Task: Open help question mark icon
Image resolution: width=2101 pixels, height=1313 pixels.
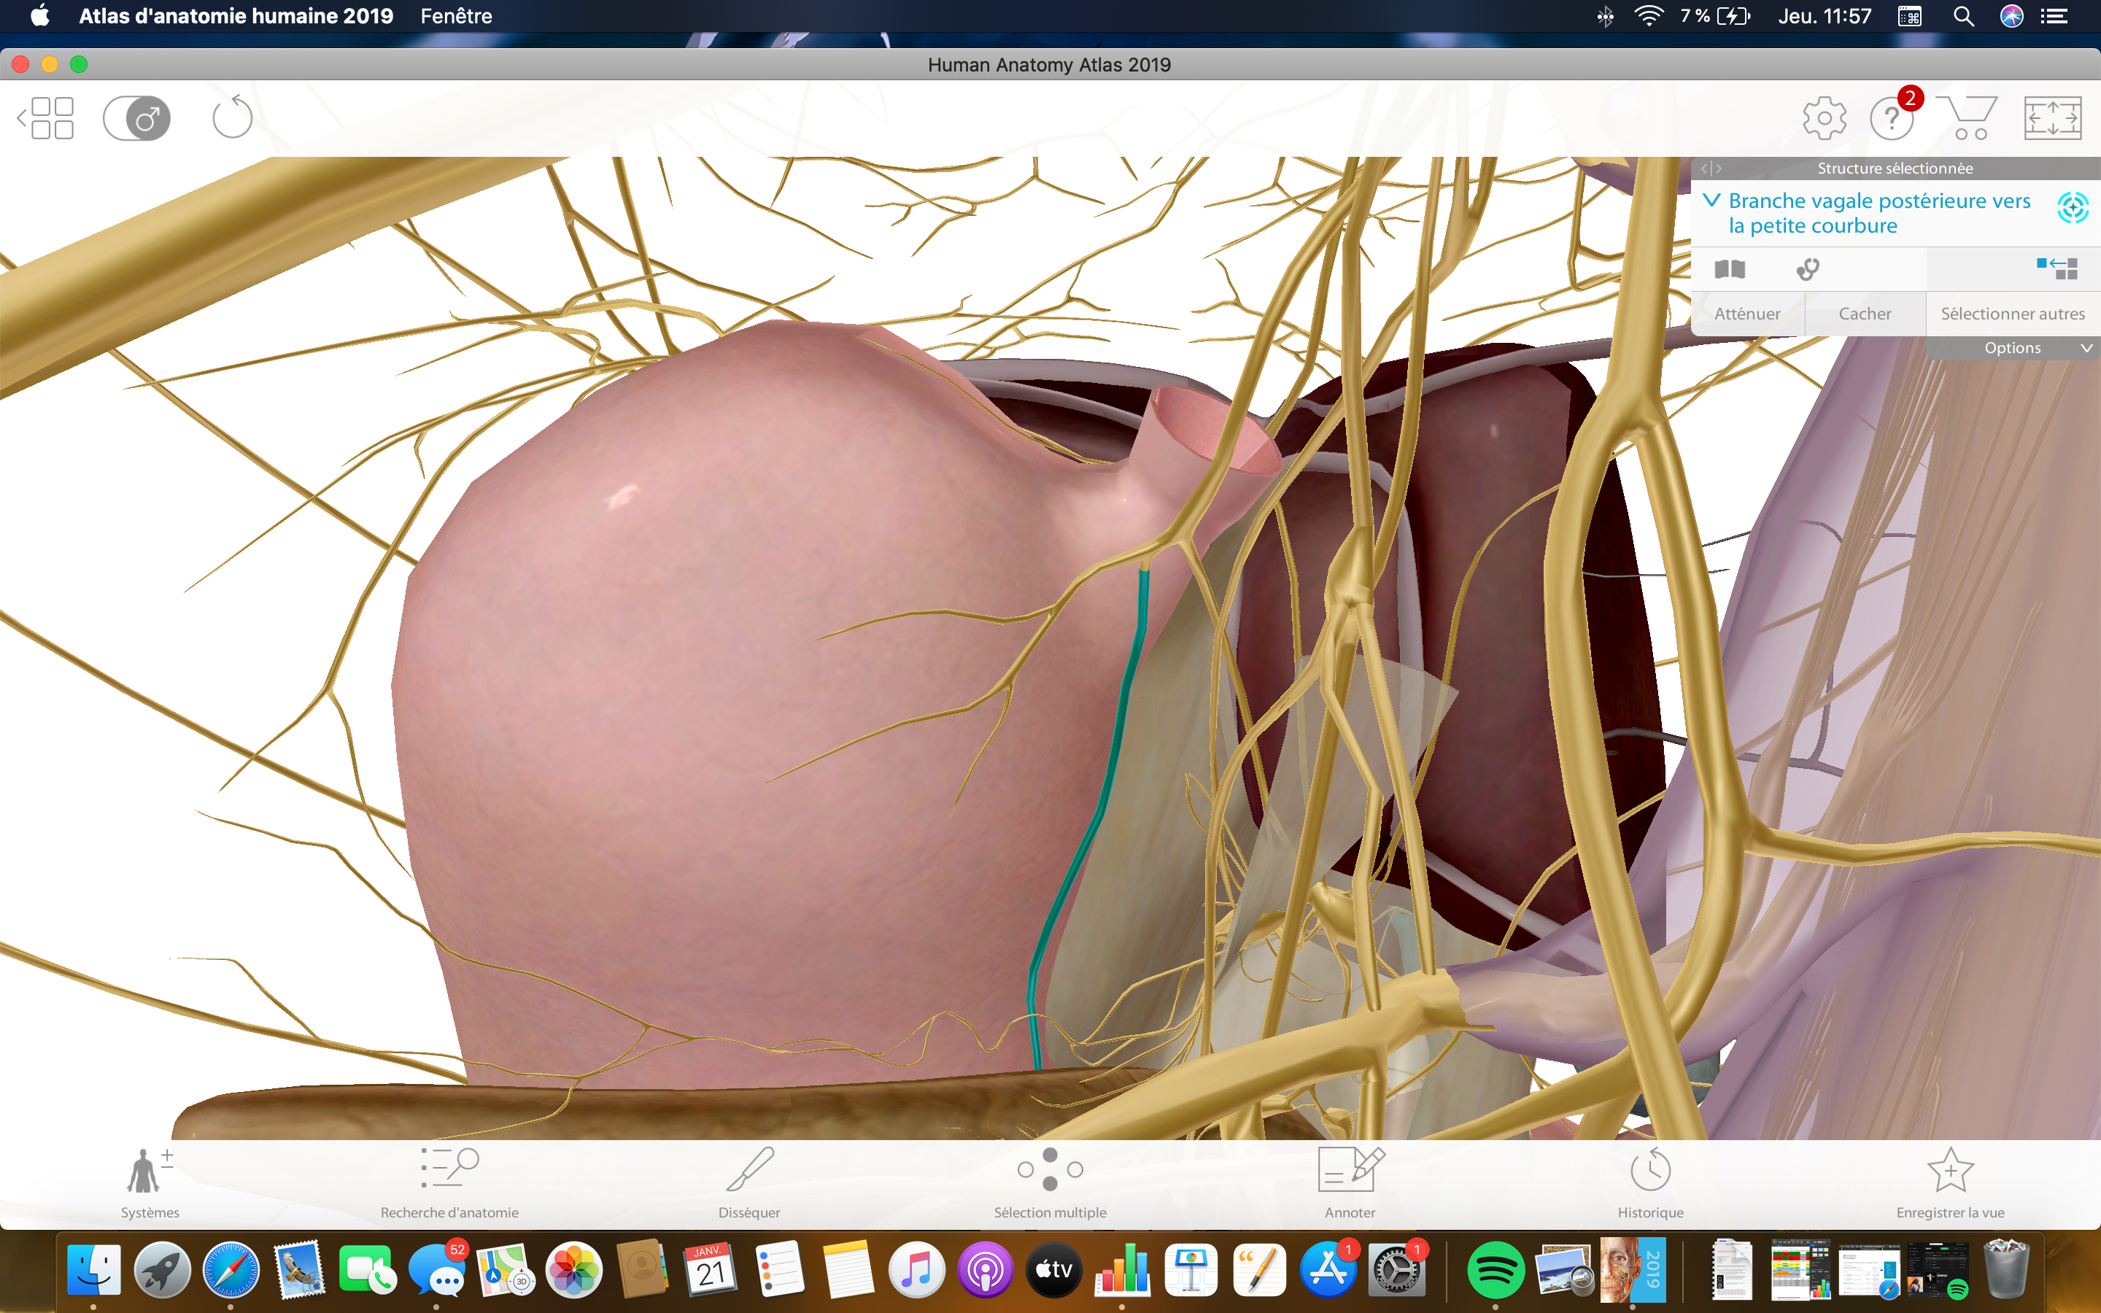Action: 1891,119
